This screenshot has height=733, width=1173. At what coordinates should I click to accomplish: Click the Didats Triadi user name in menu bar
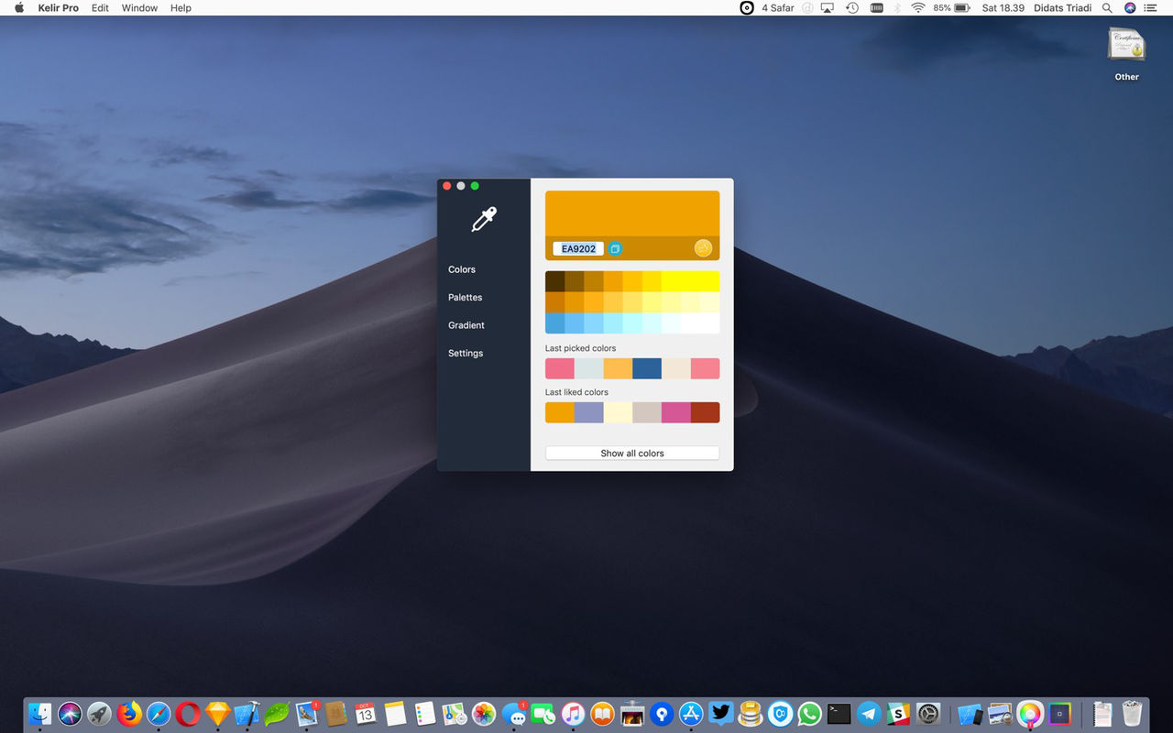point(1063,7)
